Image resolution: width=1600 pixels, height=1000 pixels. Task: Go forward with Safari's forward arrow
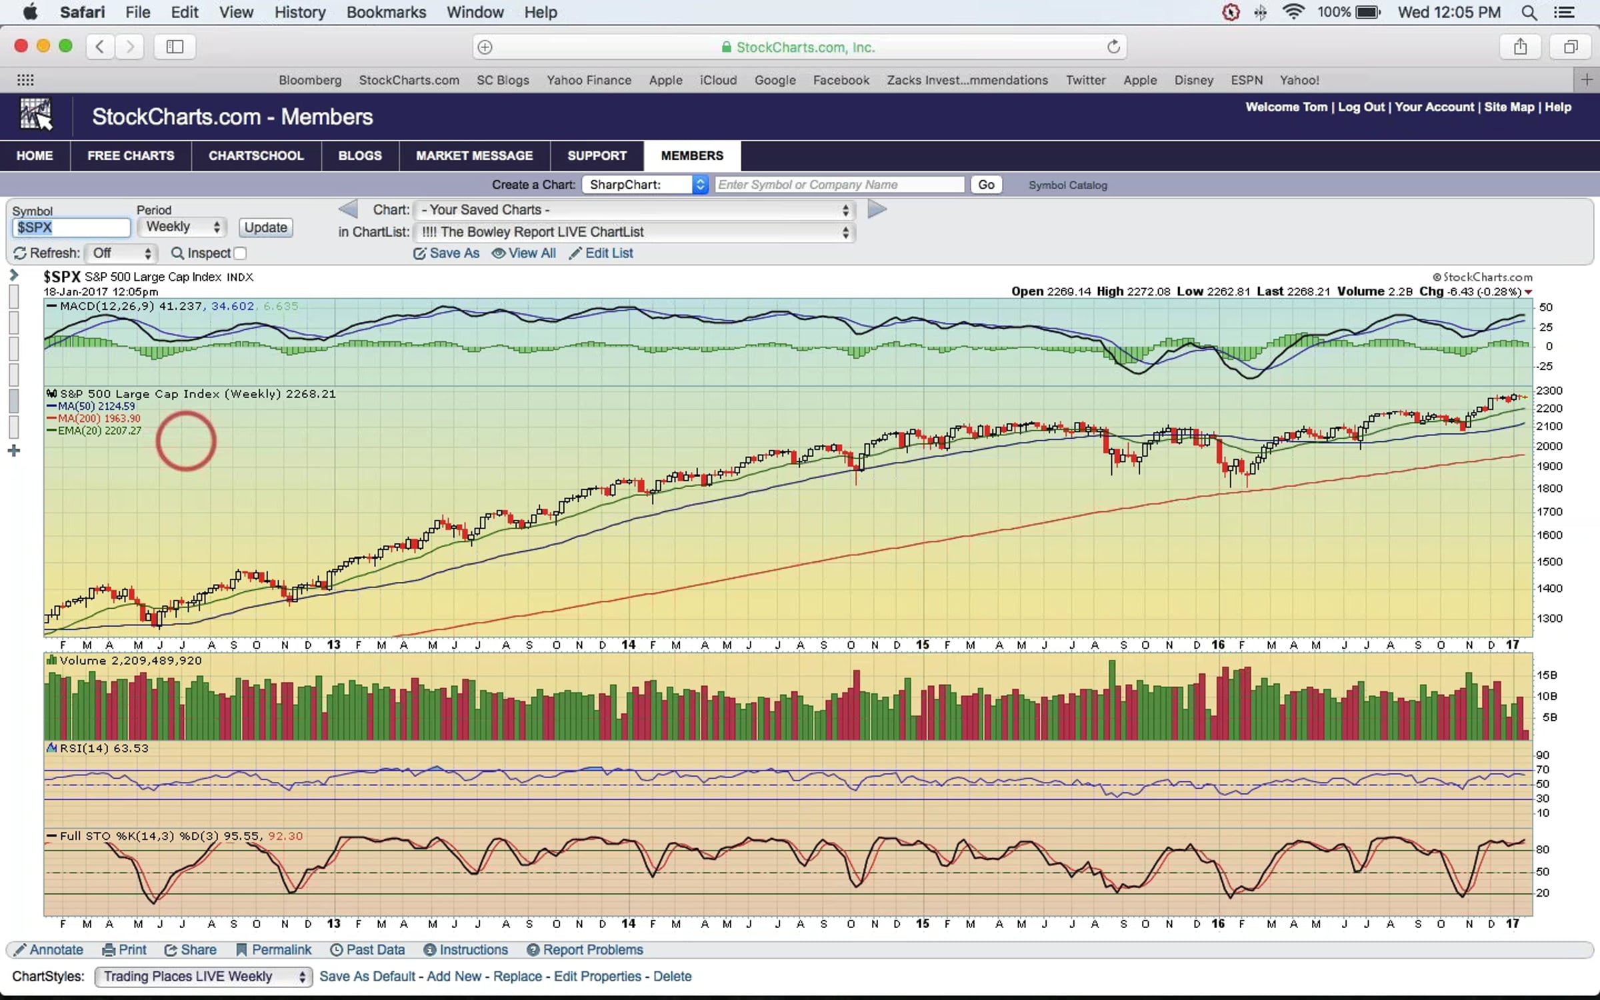[x=130, y=47]
